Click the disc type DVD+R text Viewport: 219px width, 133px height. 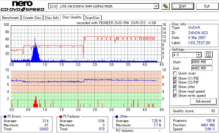194,28
